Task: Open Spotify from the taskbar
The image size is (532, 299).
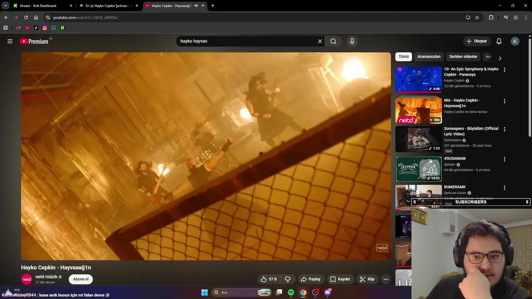Action: click(x=291, y=292)
